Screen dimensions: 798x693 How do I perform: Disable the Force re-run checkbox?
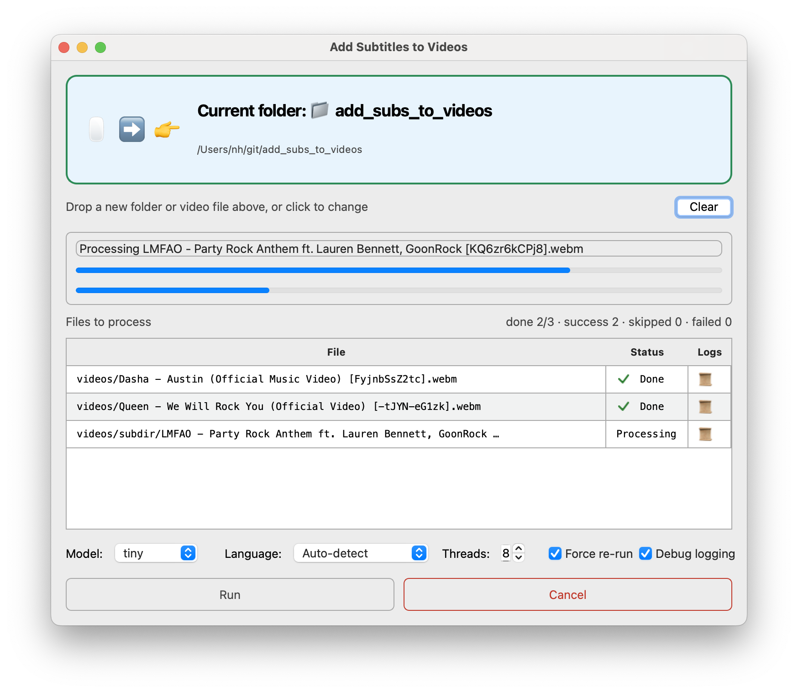pyautogui.click(x=555, y=553)
